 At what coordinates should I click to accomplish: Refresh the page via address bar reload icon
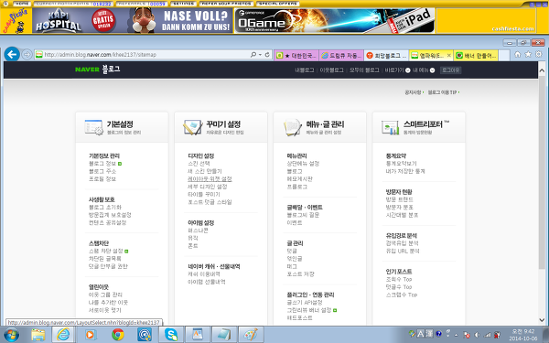tap(267, 55)
